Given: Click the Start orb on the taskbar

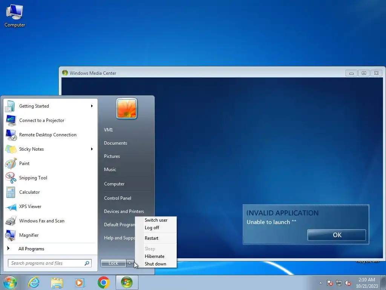Looking at the screenshot, I should click(x=10, y=282).
